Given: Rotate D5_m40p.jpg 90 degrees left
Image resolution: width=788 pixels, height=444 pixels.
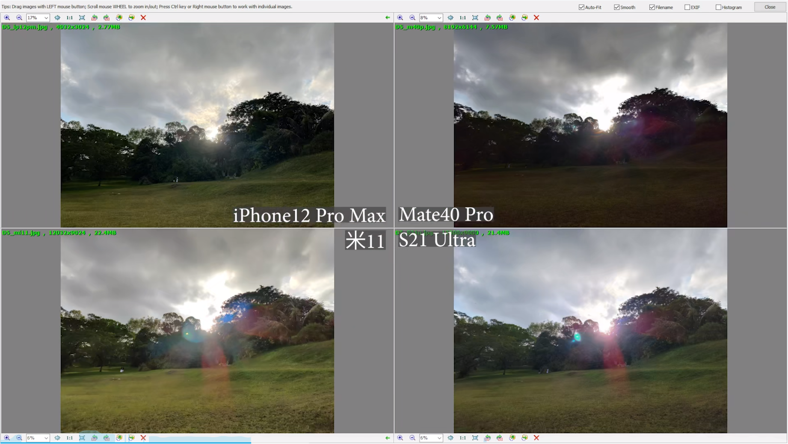Looking at the screenshot, I should pos(487,18).
